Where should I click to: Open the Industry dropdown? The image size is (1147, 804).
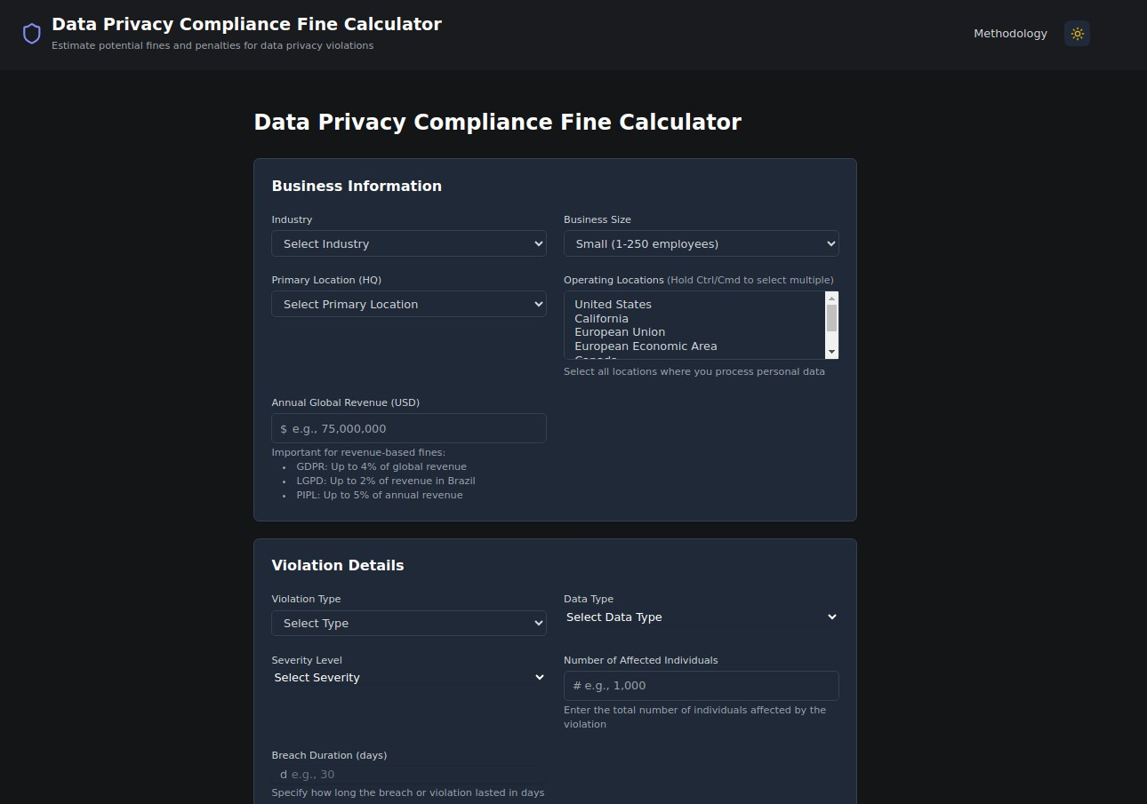(x=409, y=243)
